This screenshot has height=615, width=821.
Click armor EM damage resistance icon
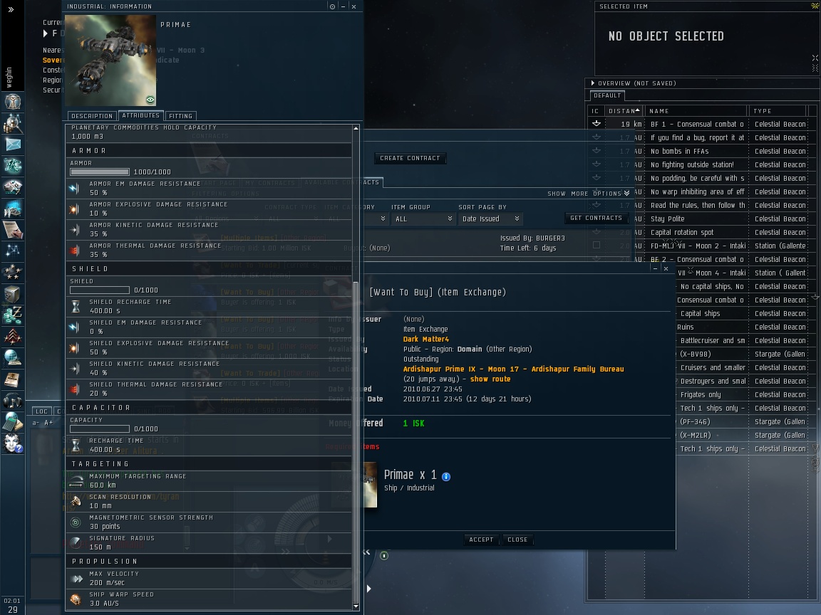click(x=76, y=188)
